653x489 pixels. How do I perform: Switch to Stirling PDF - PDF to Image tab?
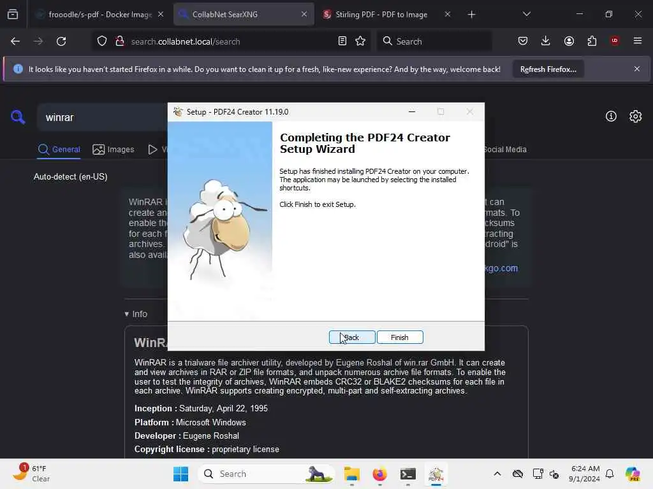click(x=381, y=15)
